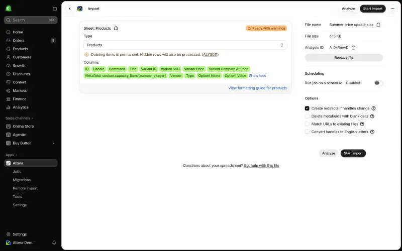
Task: Click the Replace file button
Action: [x=344, y=58]
